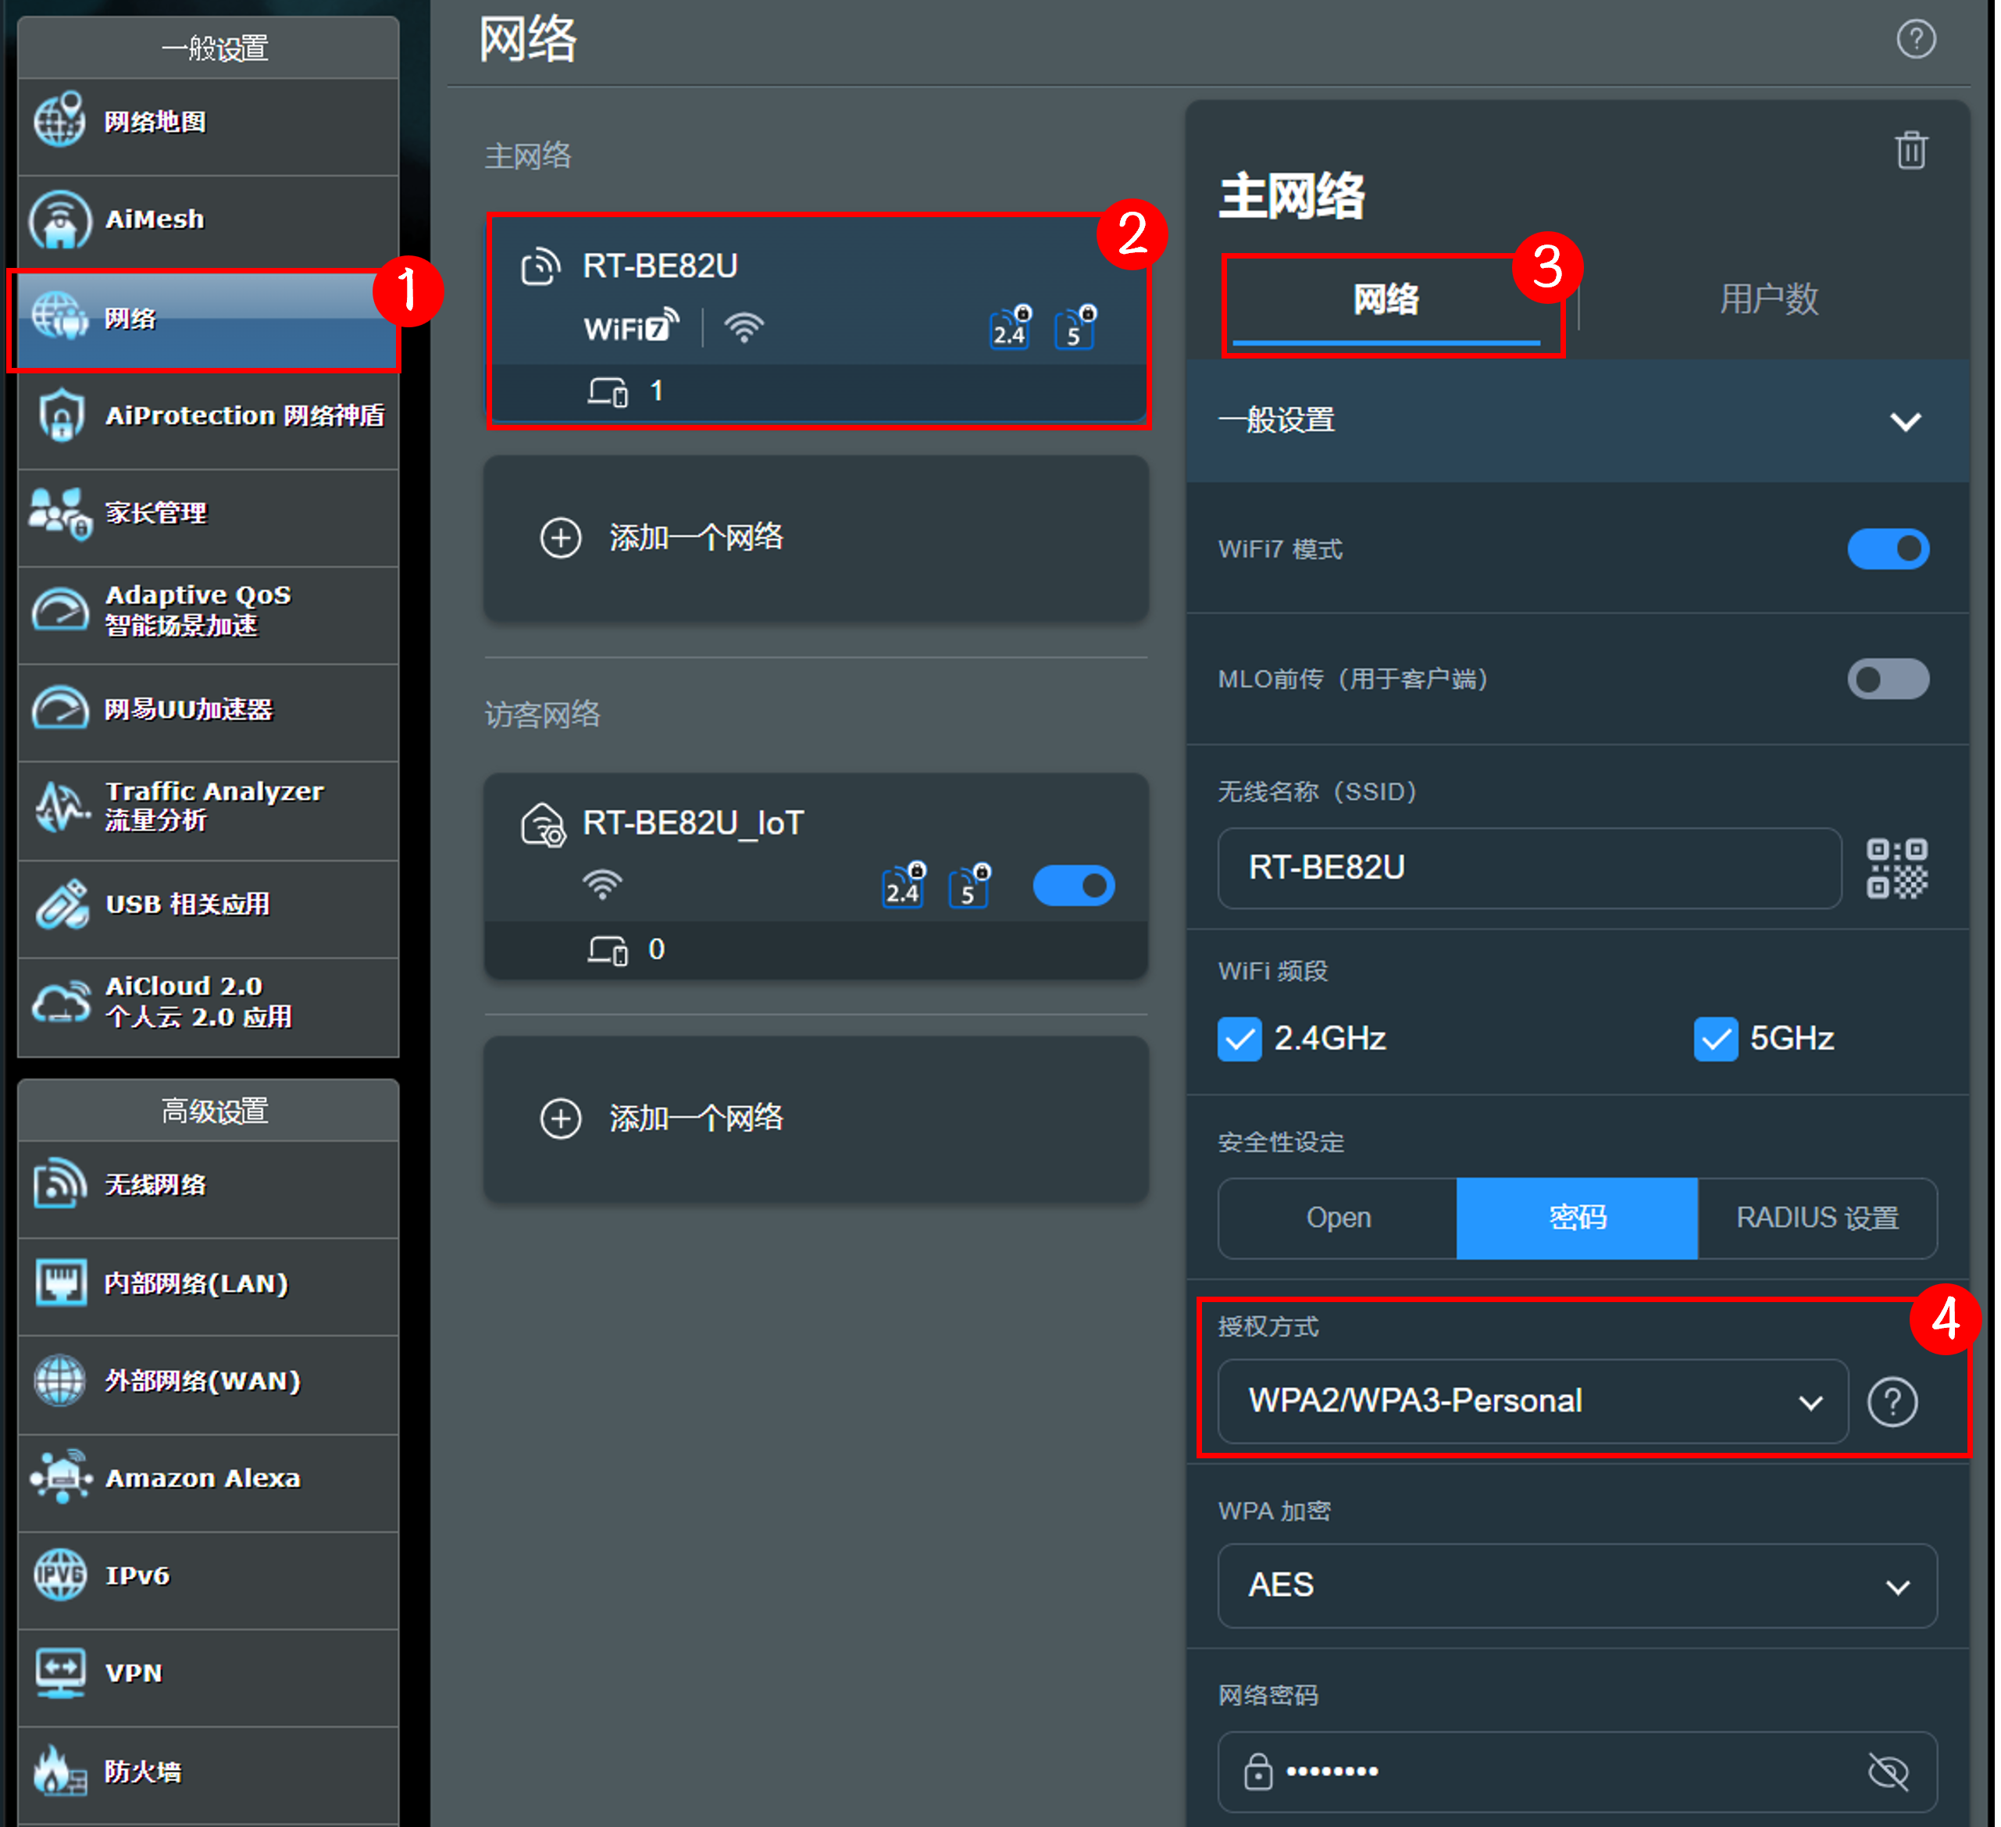
Task: Click the 网络 globe icon in sidebar
Action: click(59, 316)
